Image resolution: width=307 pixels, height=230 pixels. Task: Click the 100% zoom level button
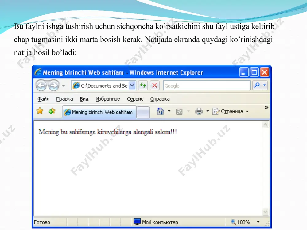pyautogui.click(x=240, y=222)
